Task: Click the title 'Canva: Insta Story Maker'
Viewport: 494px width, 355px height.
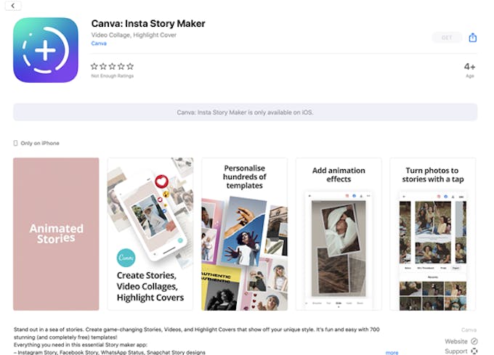Action: (148, 24)
